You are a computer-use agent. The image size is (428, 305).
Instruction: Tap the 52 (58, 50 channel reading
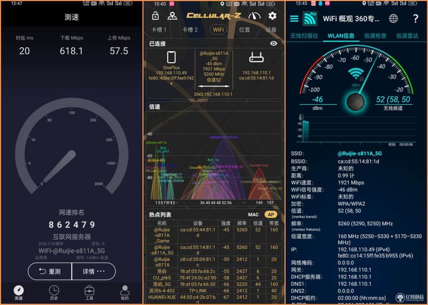393,99
